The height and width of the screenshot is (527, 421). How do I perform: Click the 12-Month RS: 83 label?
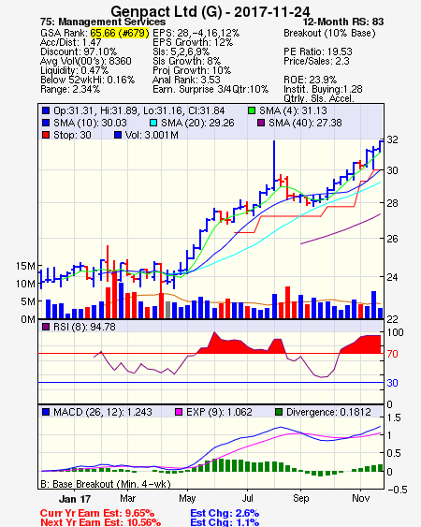[343, 22]
